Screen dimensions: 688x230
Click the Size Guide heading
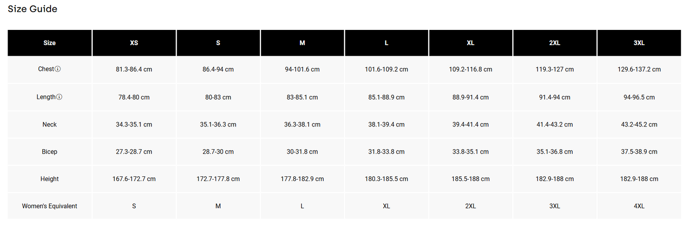click(x=32, y=9)
